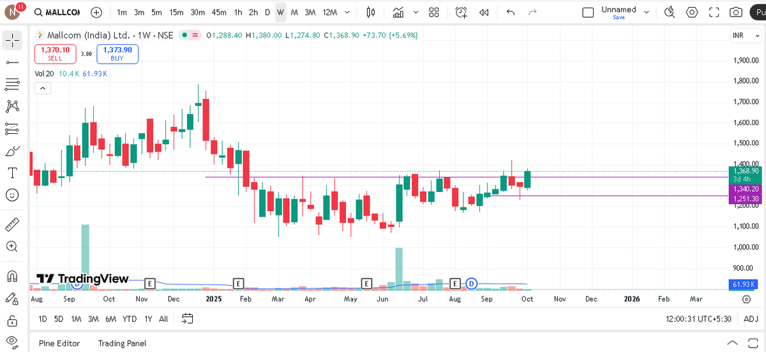Click the approximate data mode icon

[x=195, y=35]
